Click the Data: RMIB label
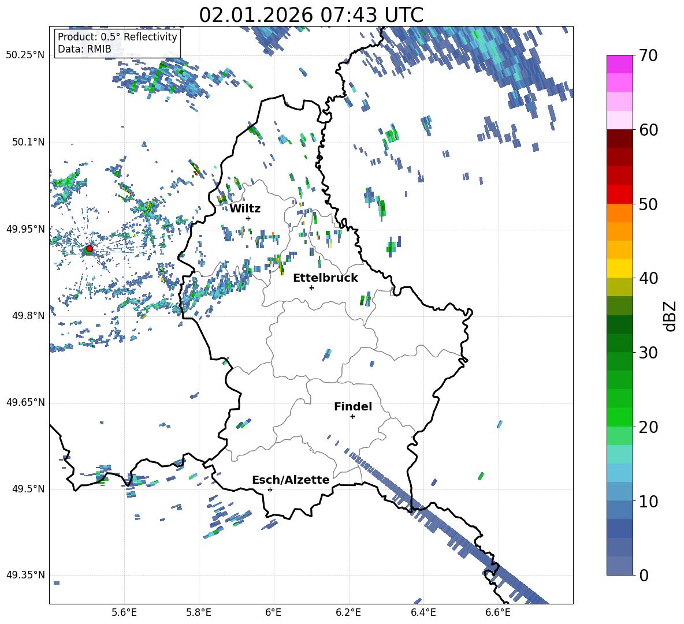This screenshot has height=624, width=684. tap(84, 49)
